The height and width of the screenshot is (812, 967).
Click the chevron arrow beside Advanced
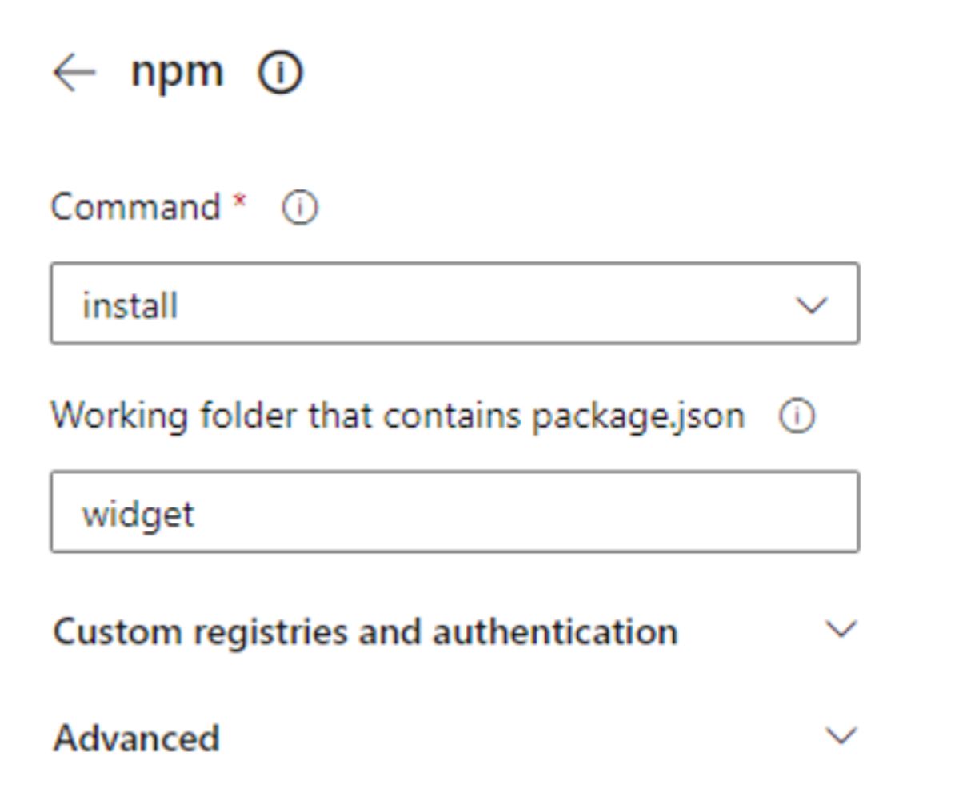(841, 735)
